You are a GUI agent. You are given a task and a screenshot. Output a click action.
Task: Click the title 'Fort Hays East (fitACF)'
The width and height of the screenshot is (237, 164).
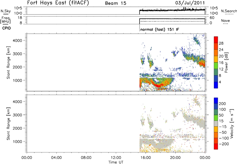pos(58,3)
